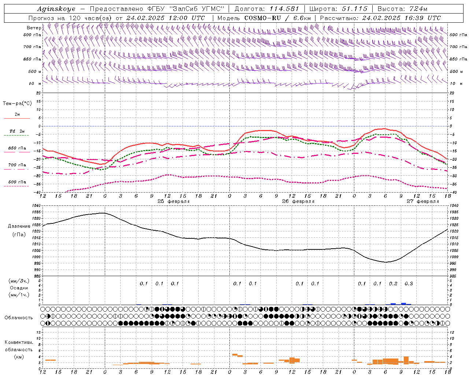The image size is (469, 375).
Task: Click the "Td 2м" dew point legend entry
Action: pos(17,131)
